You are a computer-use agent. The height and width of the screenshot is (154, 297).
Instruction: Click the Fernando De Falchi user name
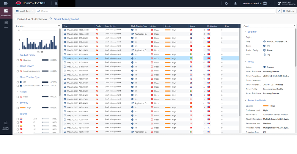coord(252,3)
